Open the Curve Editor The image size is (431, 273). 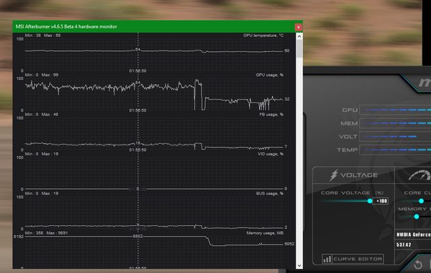(359, 259)
